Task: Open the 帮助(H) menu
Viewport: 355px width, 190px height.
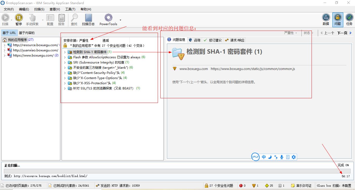Action: [86, 9]
